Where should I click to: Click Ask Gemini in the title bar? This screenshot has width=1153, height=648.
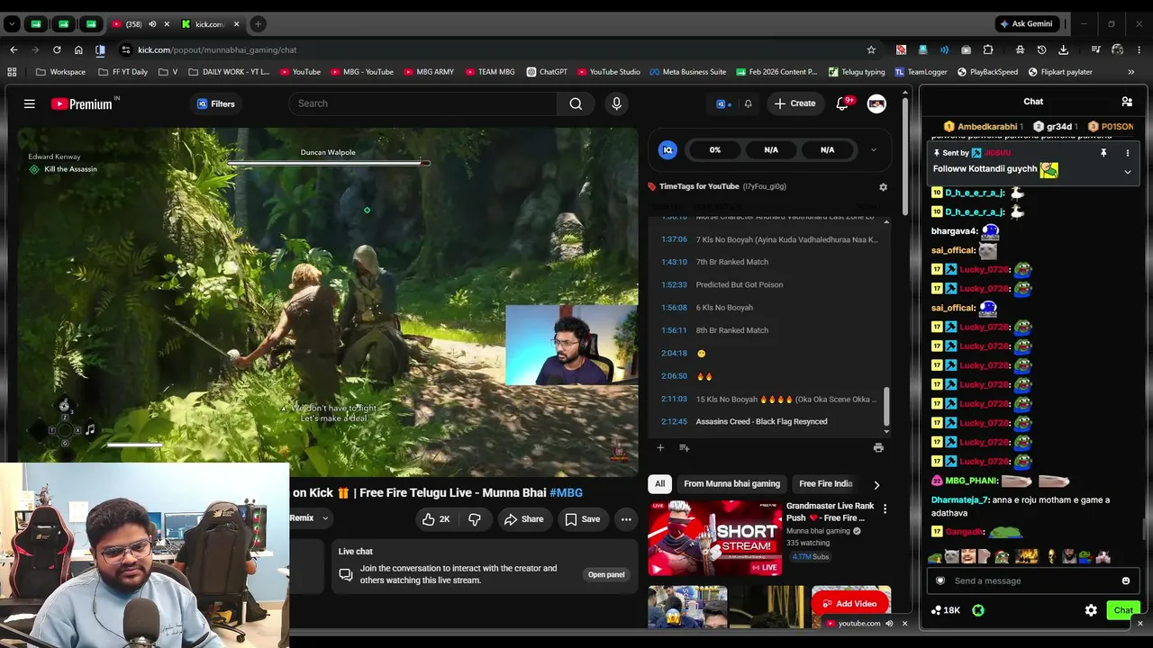pos(1026,24)
